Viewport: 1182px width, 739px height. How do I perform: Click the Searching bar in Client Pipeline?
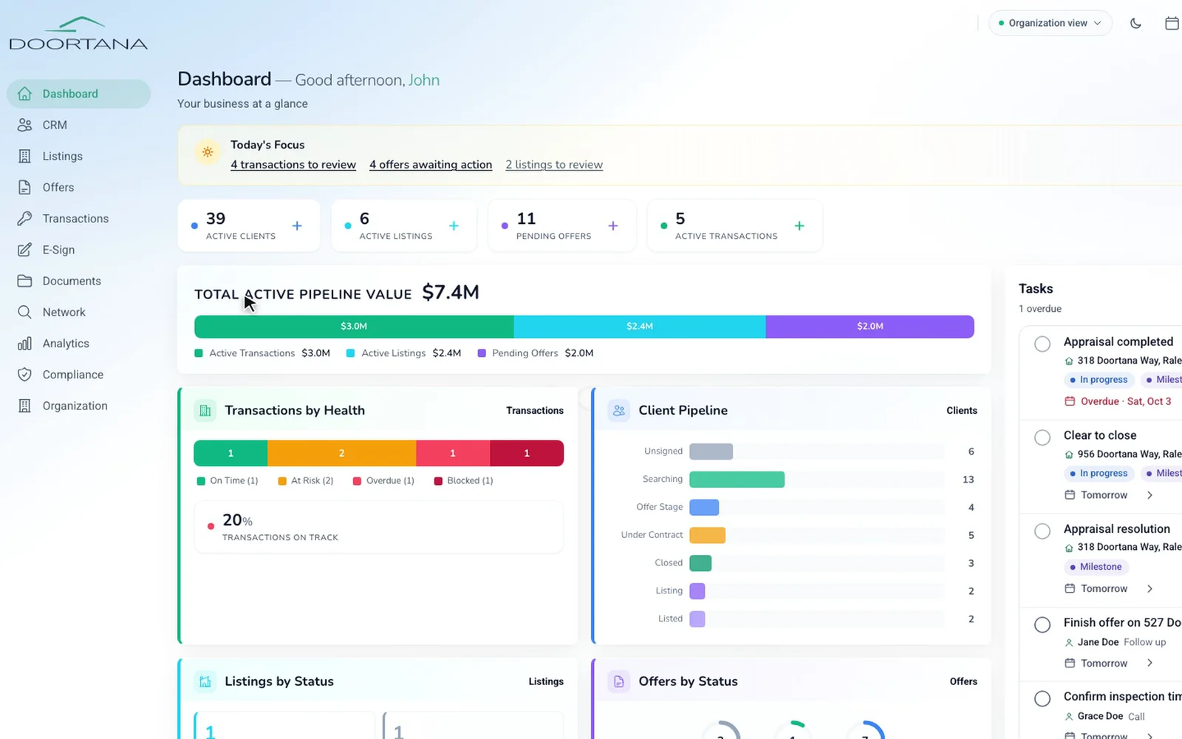point(737,479)
